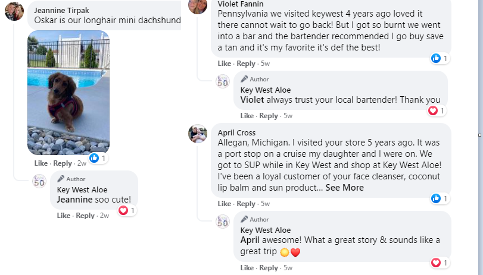The image size is (483, 275).
Task: Click the tagged name Violet in reply
Action: (252, 100)
